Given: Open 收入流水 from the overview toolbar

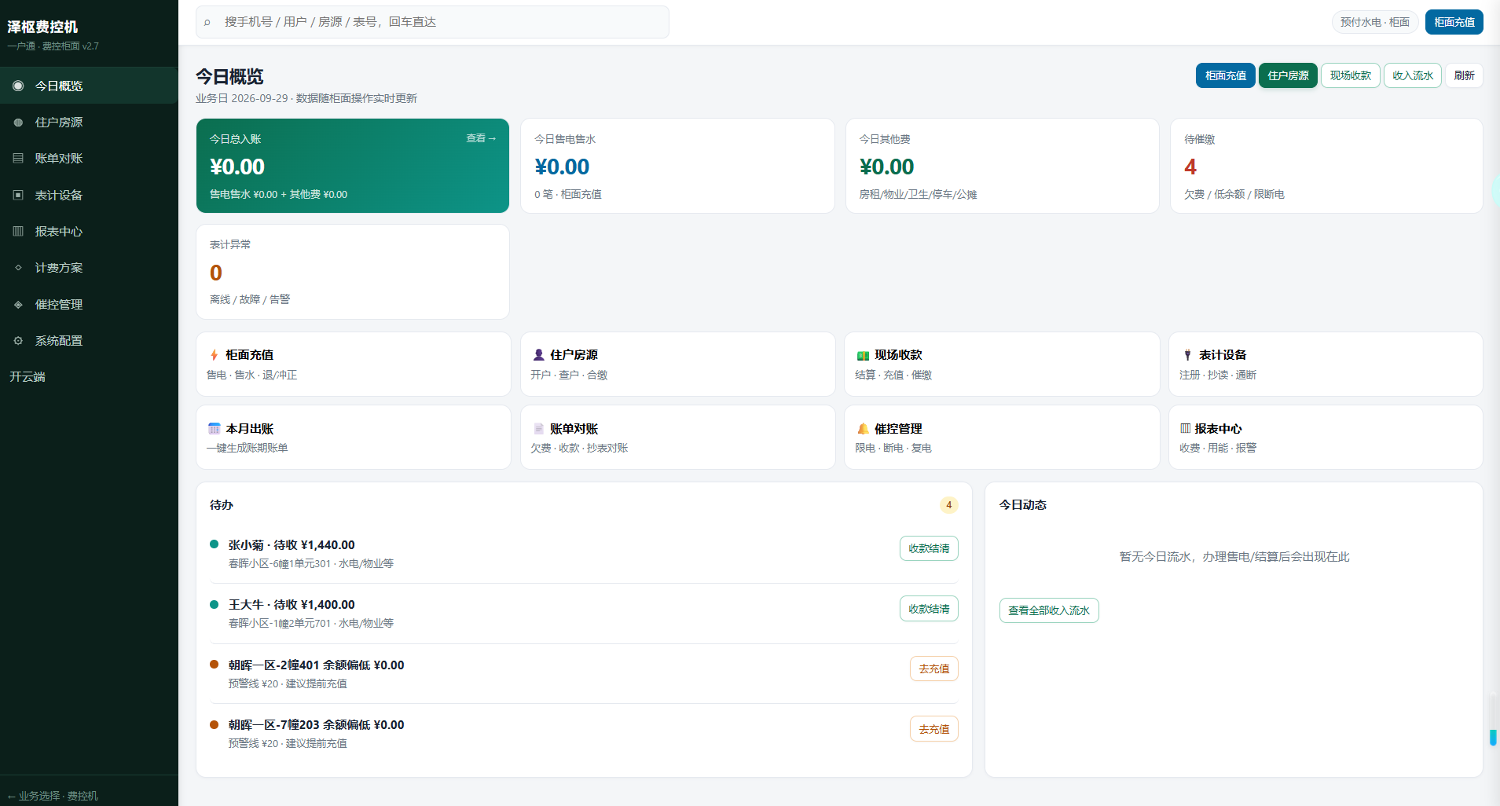Looking at the screenshot, I should [x=1412, y=75].
